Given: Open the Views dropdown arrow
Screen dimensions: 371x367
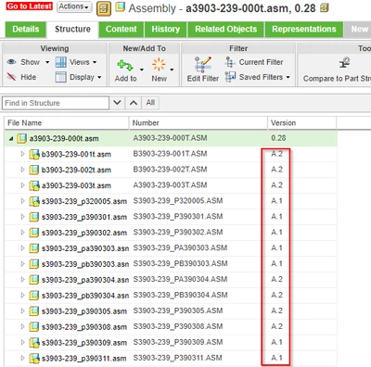Looking at the screenshot, I should click(95, 62).
